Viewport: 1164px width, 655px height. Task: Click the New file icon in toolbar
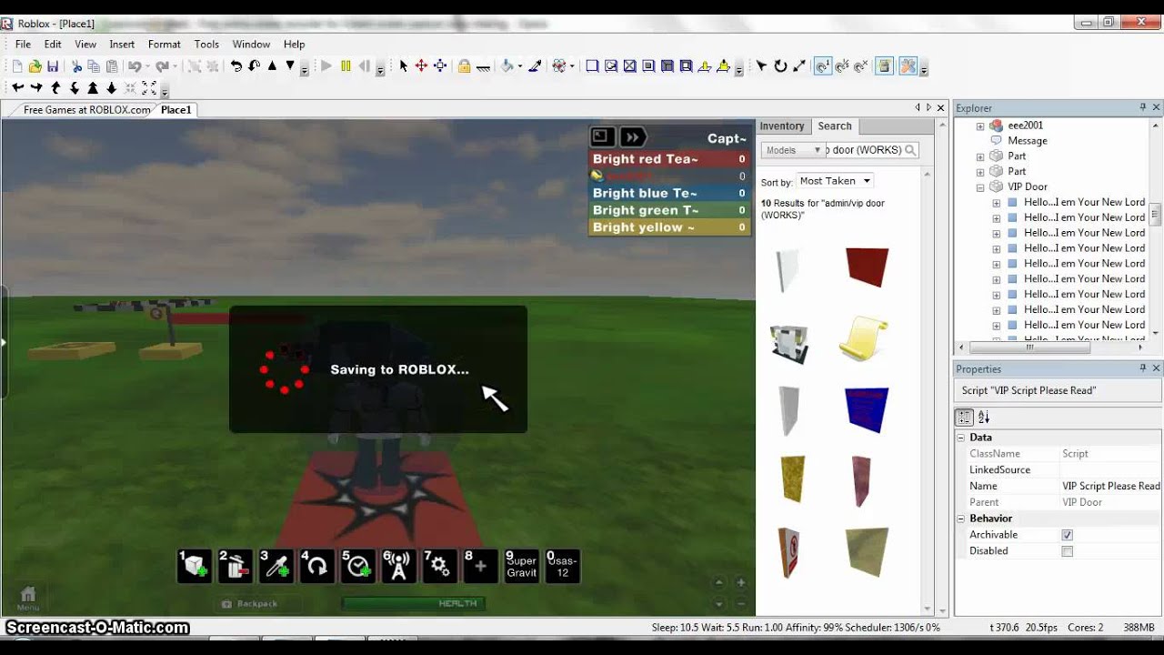coord(16,66)
